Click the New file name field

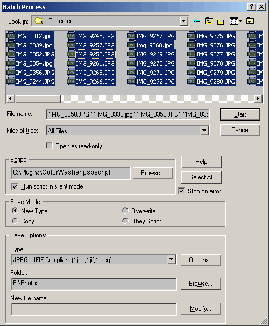click(94, 309)
